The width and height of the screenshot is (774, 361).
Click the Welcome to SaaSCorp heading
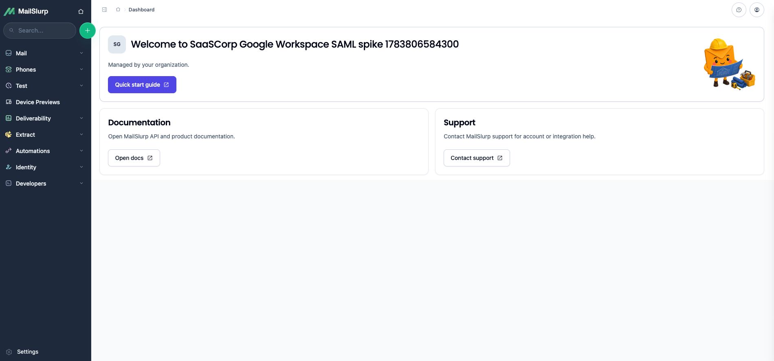pyautogui.click(x=295, y=44)
